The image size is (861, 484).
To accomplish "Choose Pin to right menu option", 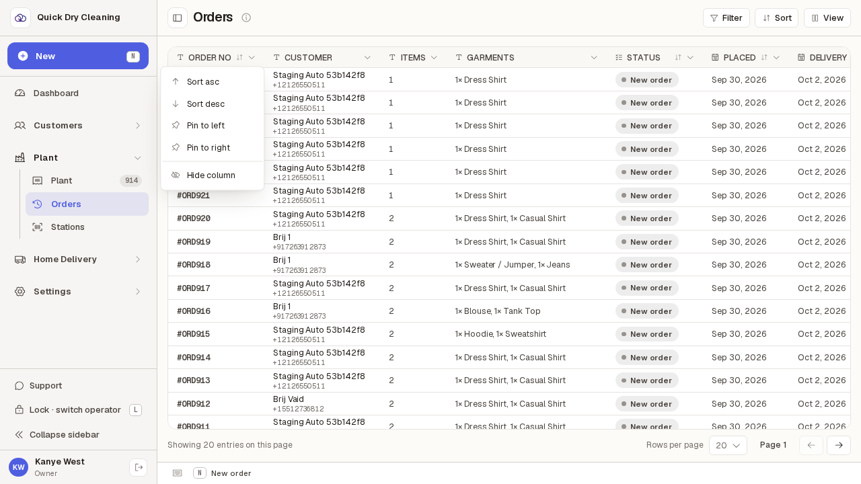I will [213, 147].
